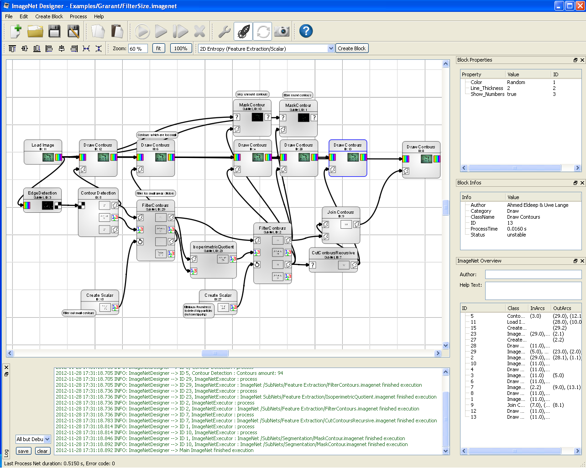Click the circled Play run button

(x=142, y=31)
